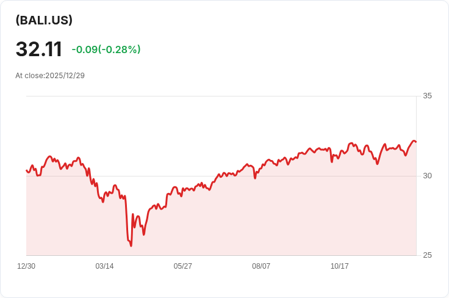Click the 32.11 current price
Screen dimensions: 449x298
click(39, 49)
